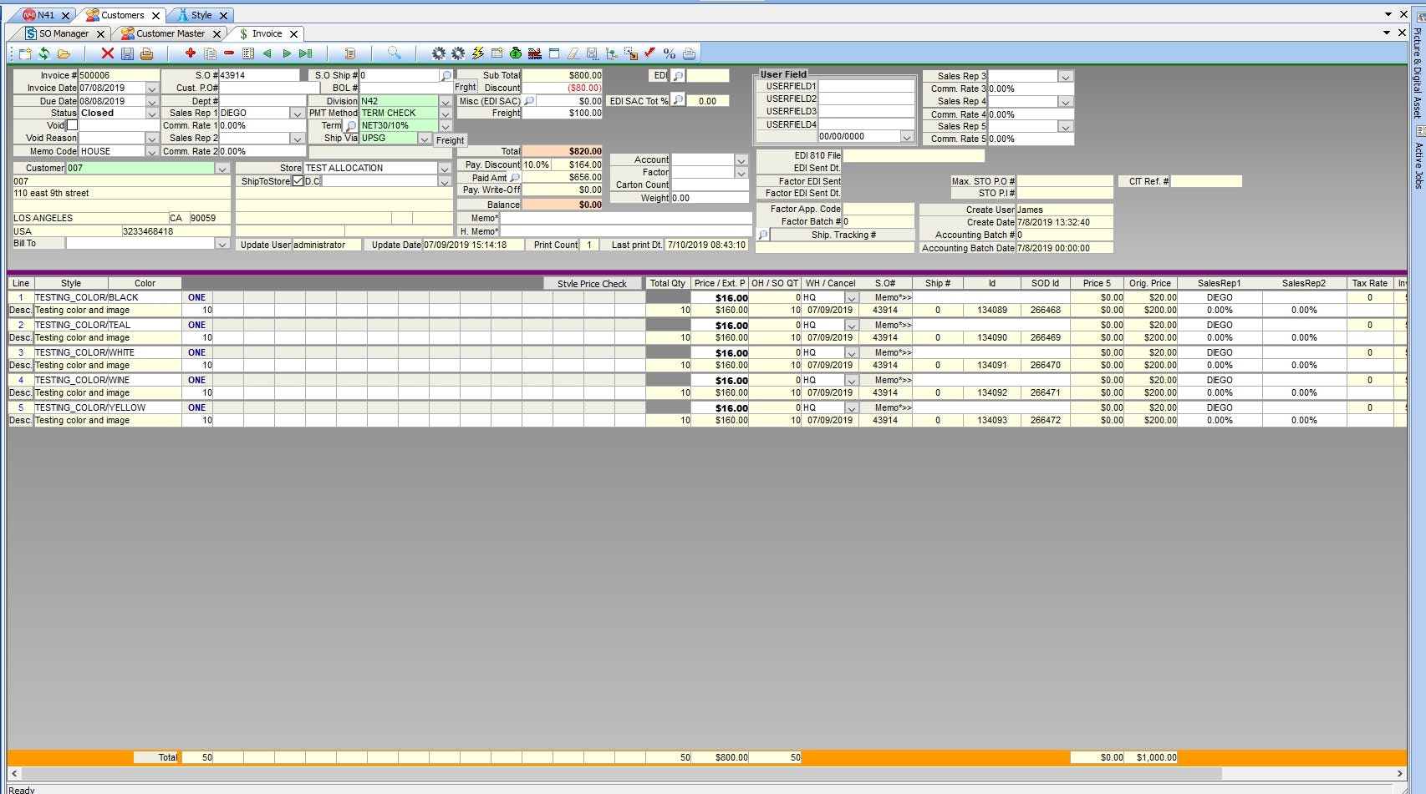
Task: Click the magnifier next to Paid Amt
Action: (515, 178)
